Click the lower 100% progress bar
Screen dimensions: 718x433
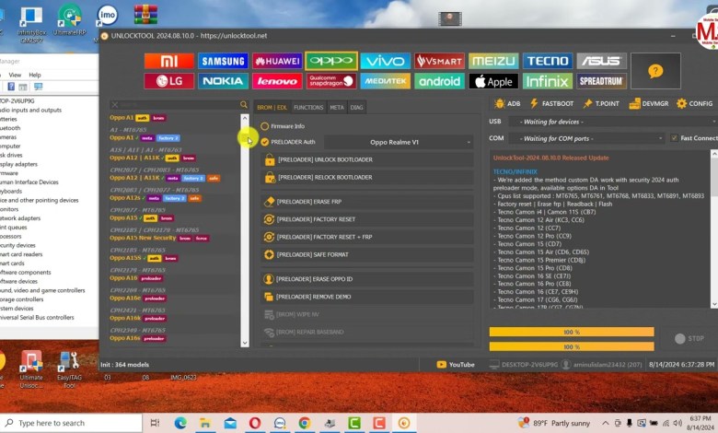tap(572, 346)
